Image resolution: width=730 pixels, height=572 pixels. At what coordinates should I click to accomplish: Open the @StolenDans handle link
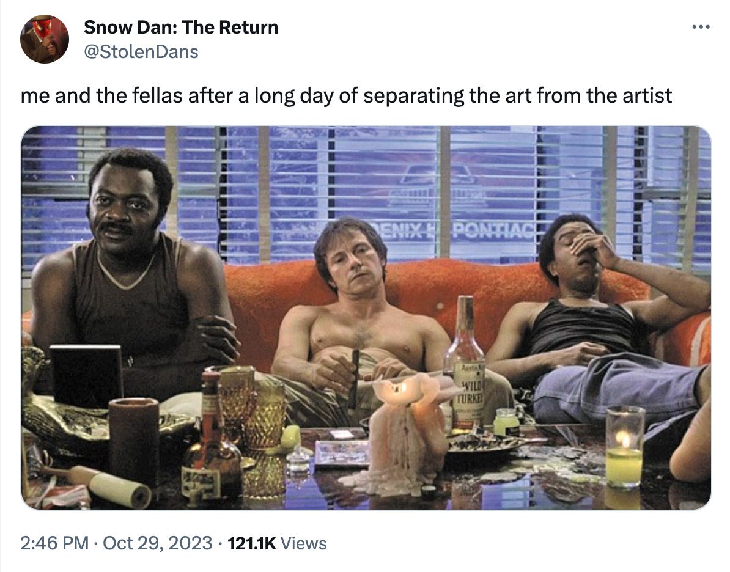click(141, 52)
